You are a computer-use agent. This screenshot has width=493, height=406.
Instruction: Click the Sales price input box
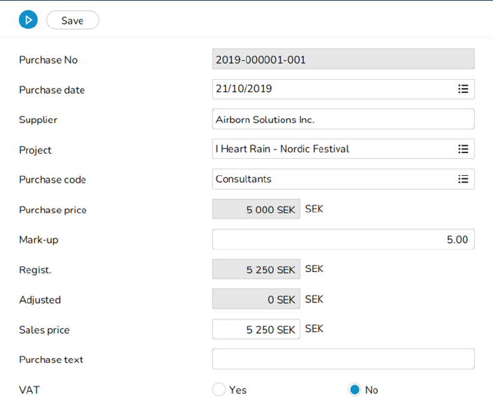pyautogui.click(x=256, y=330)
